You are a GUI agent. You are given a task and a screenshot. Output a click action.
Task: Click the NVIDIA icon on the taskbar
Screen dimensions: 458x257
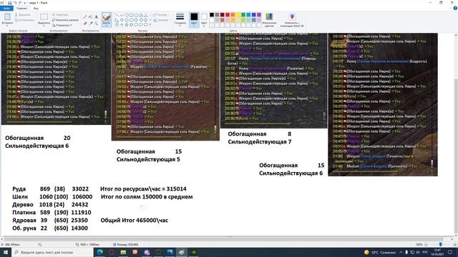[x=193, y=252]
